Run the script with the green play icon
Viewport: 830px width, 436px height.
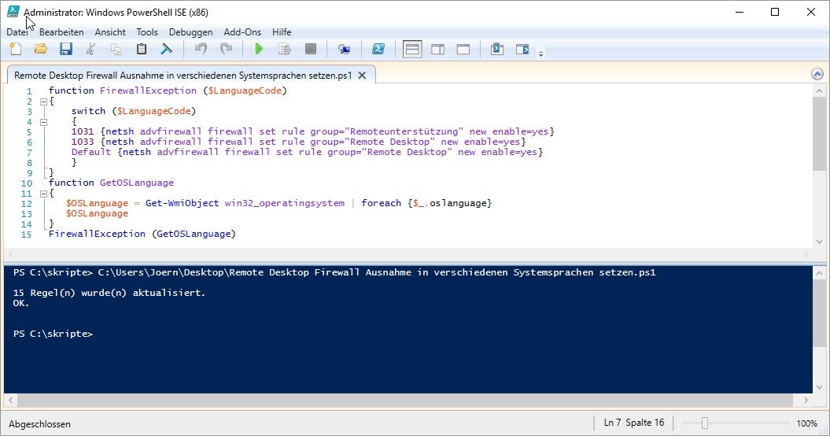point(259,50)
